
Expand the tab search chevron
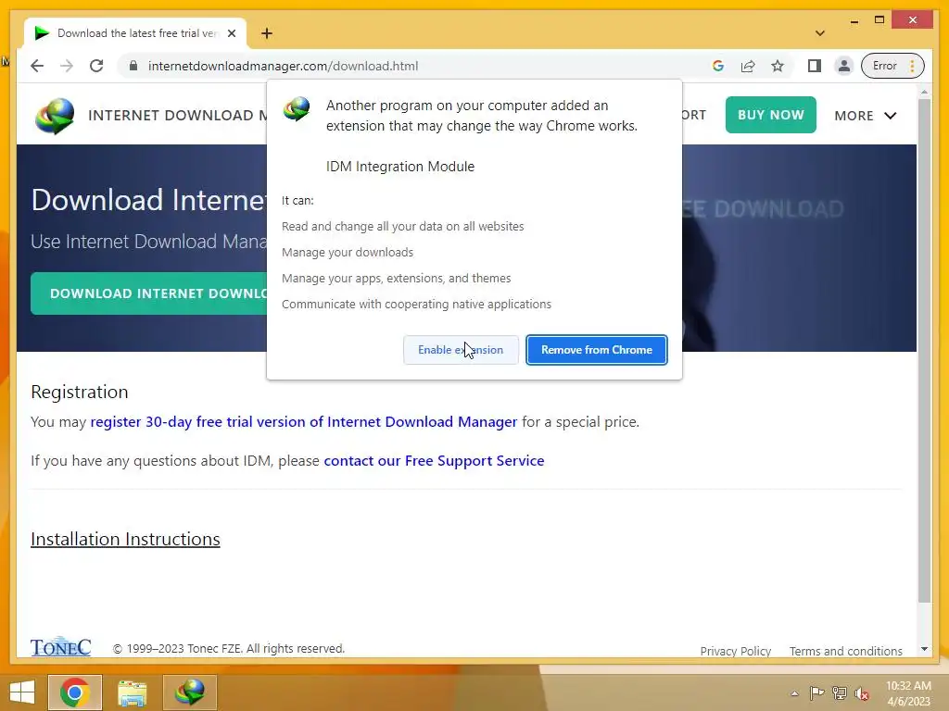(820, 33)
